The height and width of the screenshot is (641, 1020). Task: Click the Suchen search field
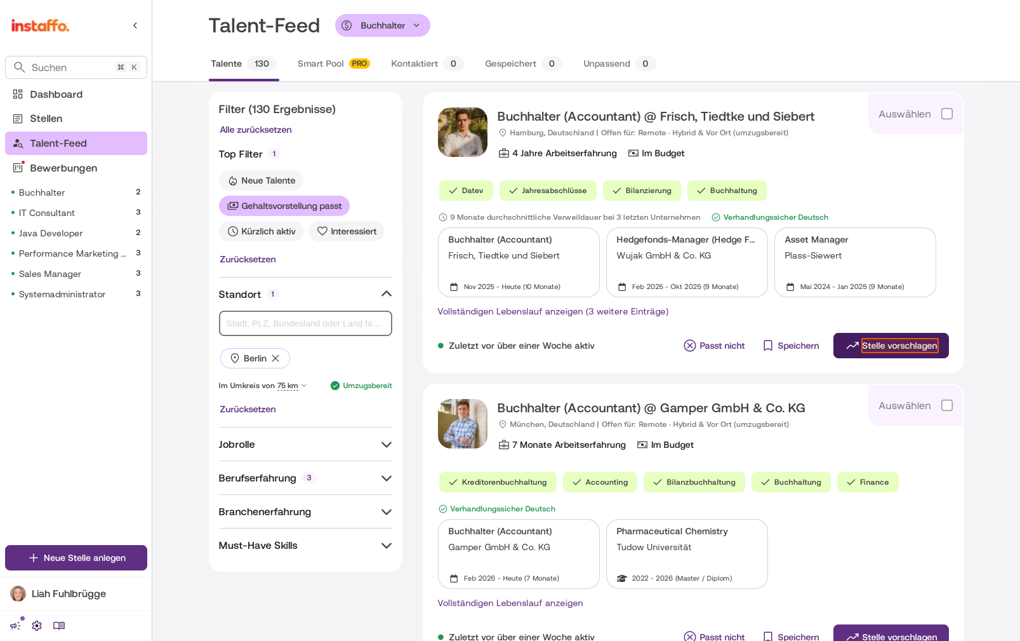click(76, 67)
